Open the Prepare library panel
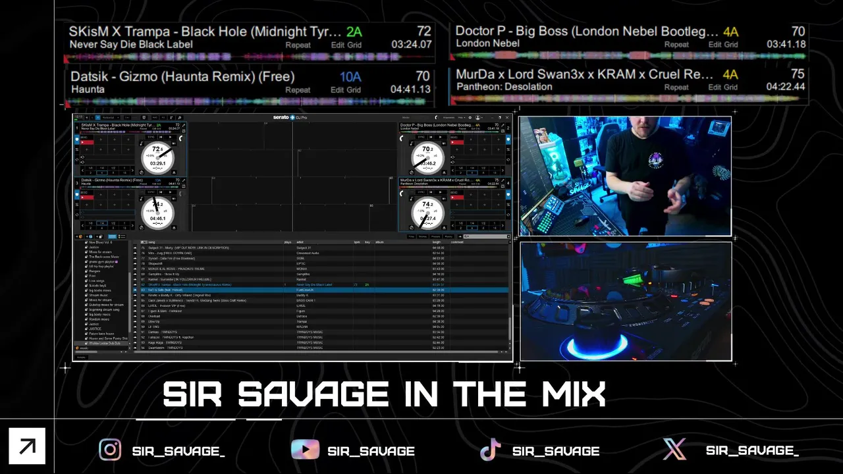This screenshot has height=474, width=843. (x=435, y=237)
